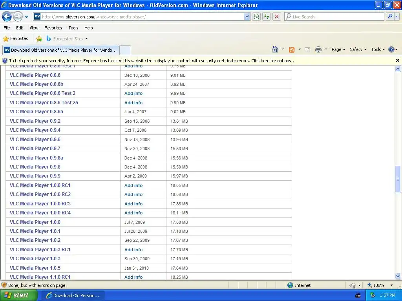The image size is (402, 301).
Task: Open the Windows Start menu
Action: click(x=18, y=295)
